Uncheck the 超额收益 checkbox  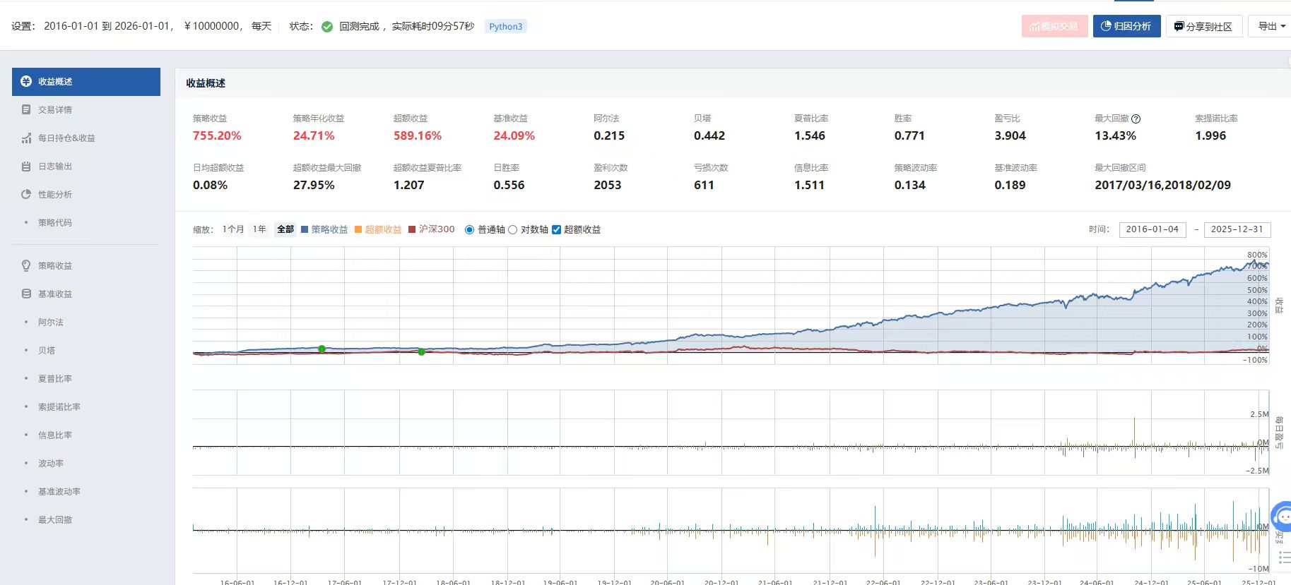[x=556, y=230]
